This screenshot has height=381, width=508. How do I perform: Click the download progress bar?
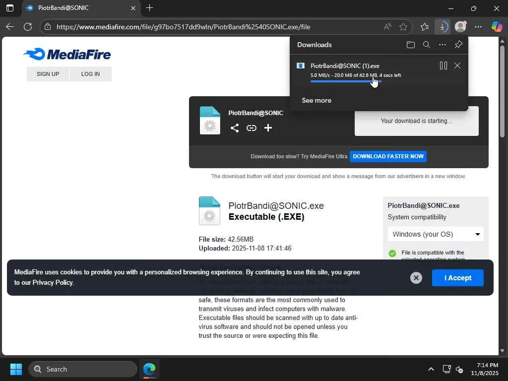click(x=346, y=81)
